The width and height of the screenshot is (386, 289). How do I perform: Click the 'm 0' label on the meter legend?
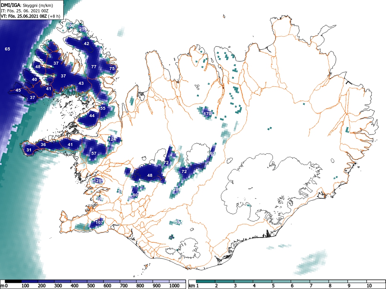(x=4, y=286)
